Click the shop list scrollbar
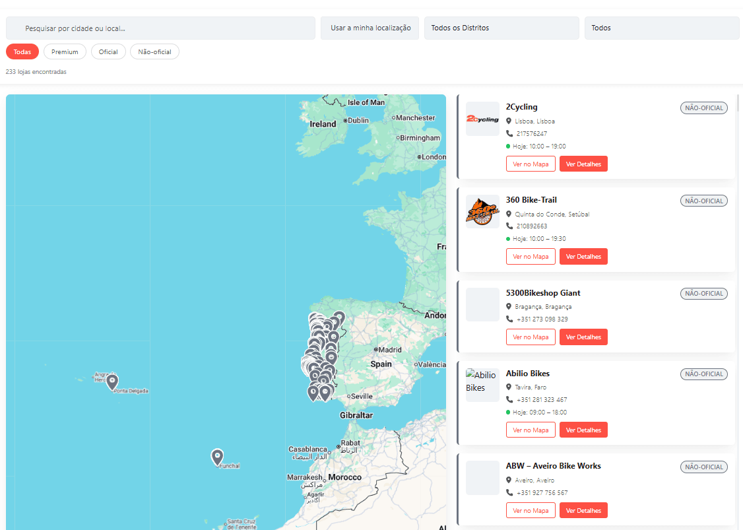 click(738, 103)
